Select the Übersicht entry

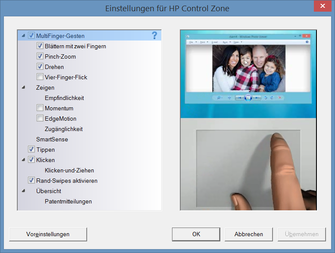click(x=48, y=191)
